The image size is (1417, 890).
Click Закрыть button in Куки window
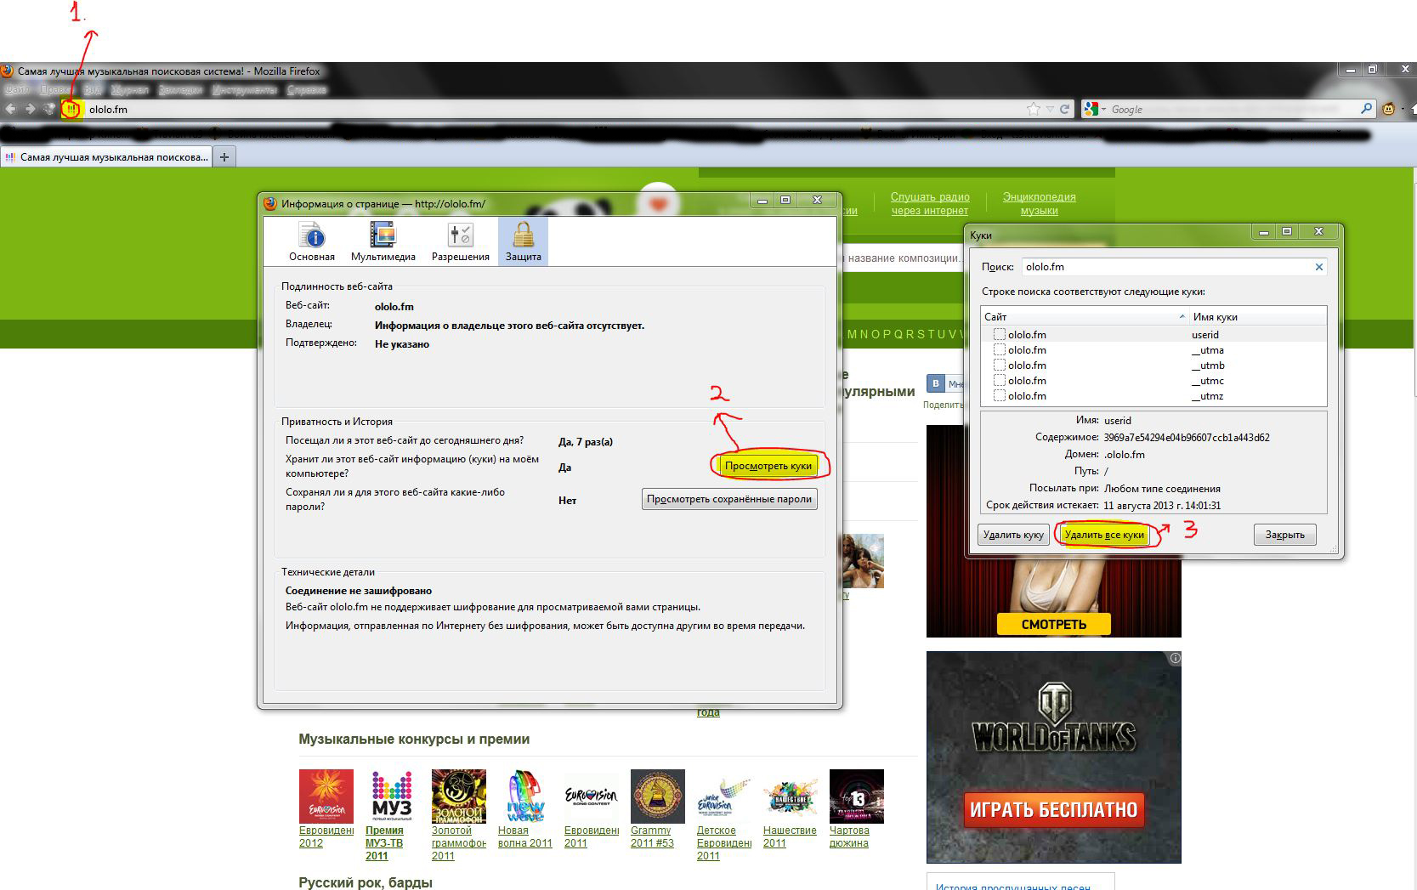(x=1284, y=535)
